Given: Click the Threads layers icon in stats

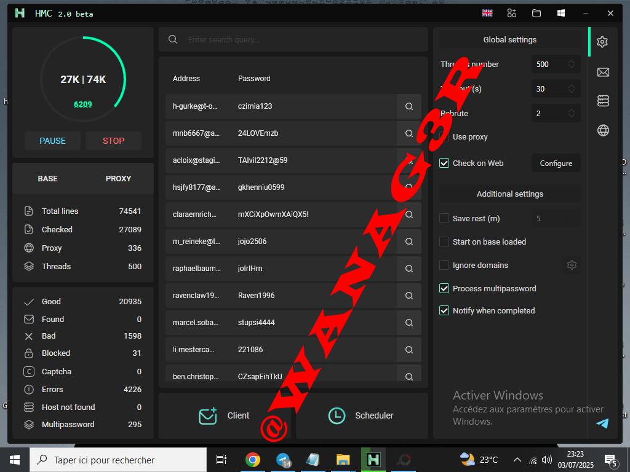Looking at the screenshot, I should pyautogui.click(x=28, y=267).
